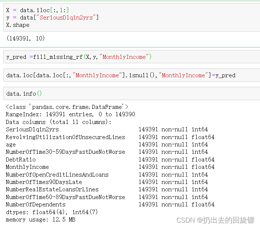260x227 pixels.
Task: Click the pandas.core.frame.DataFrame class line
Action: (67, 107)
